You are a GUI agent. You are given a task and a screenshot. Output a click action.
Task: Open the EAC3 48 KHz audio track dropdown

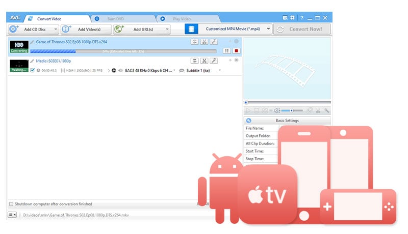point(174,70)
